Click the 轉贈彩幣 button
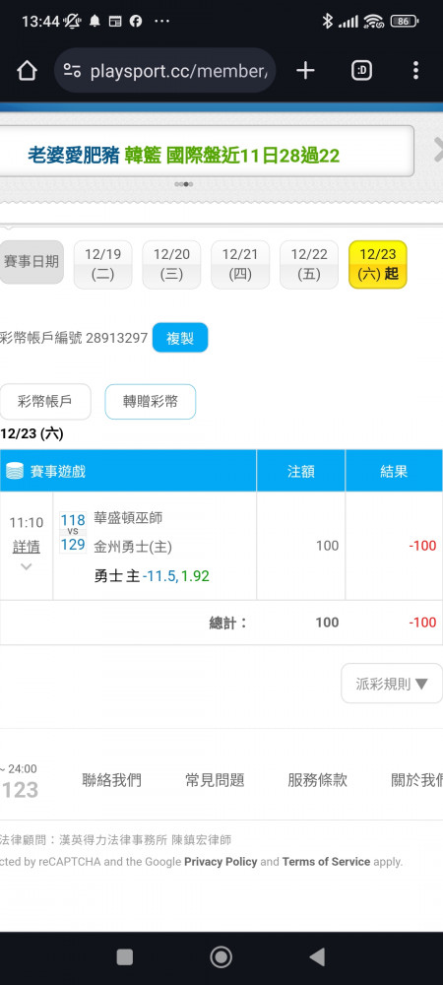 [151, 402]
